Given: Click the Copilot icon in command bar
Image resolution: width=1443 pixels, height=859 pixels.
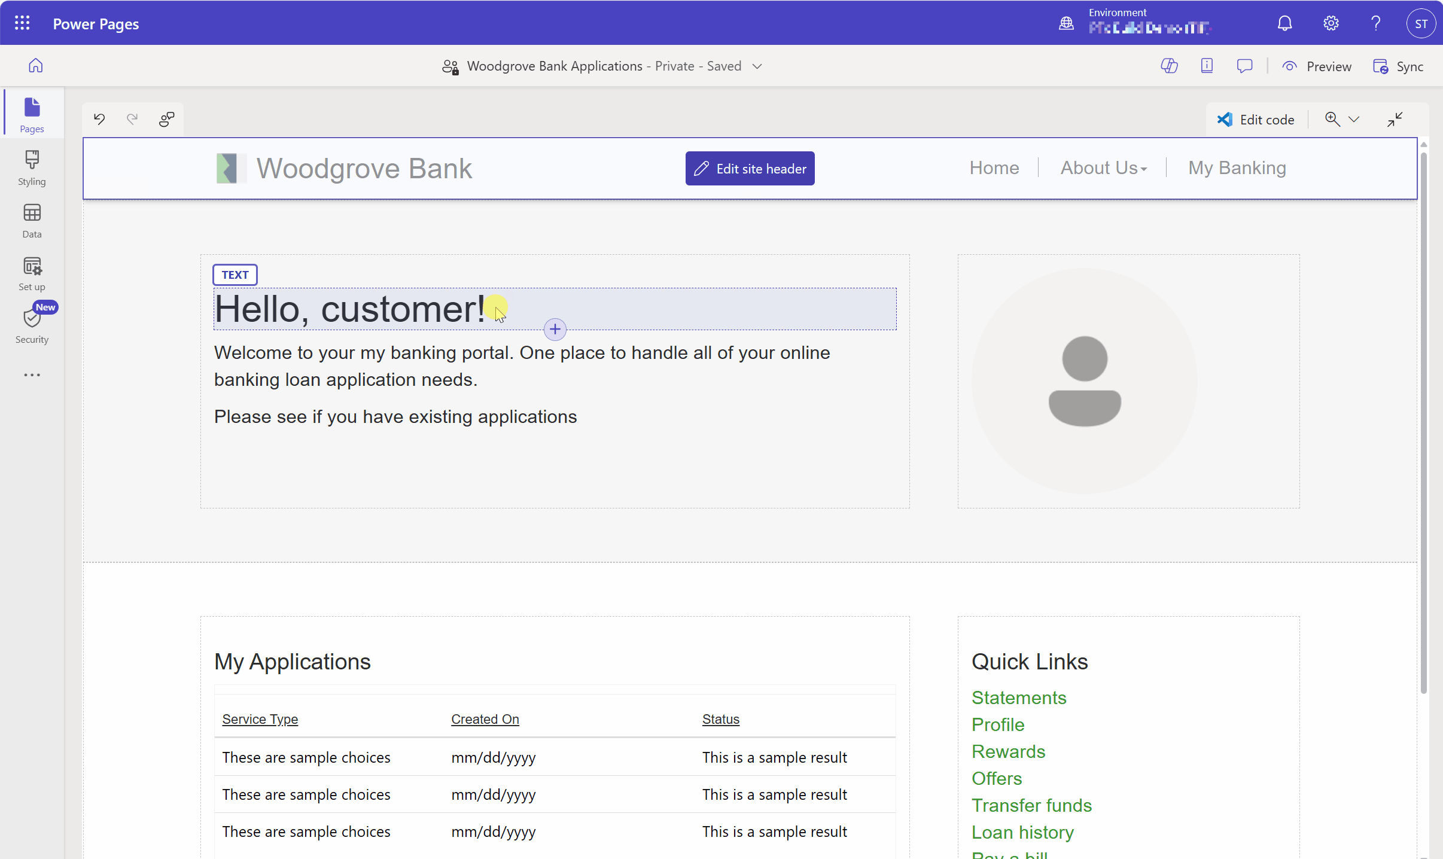Looking at the screenshot, I should (1169, 66).
